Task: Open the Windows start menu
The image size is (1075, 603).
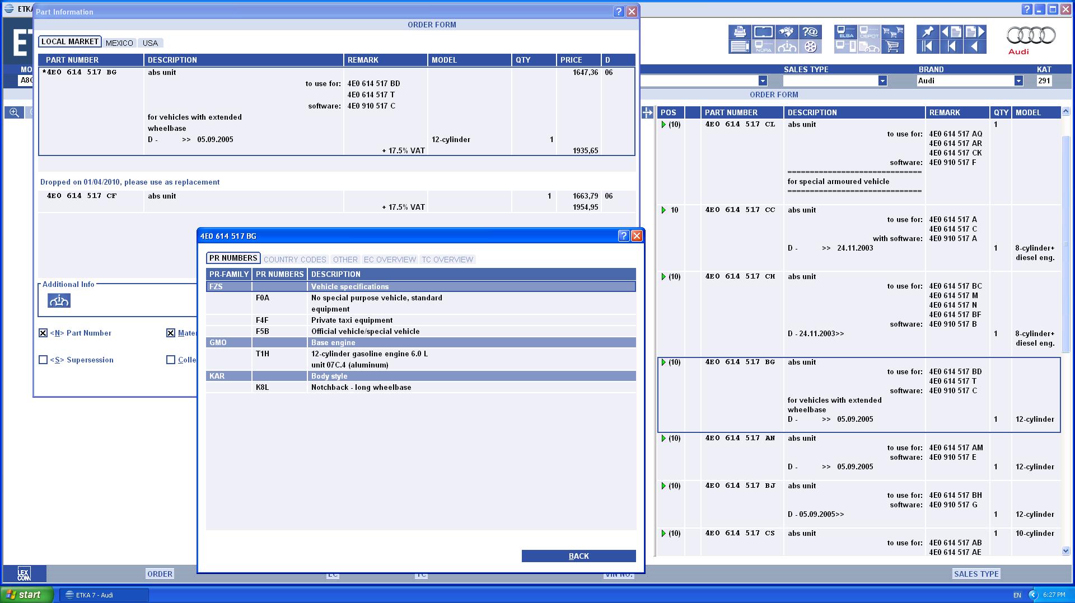Action: 27,595
